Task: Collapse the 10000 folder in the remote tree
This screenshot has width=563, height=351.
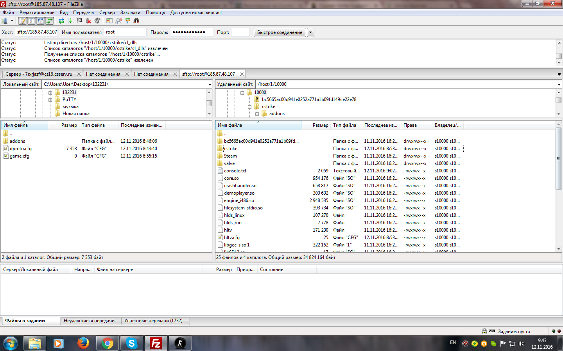Action: [x=242, y=93]
